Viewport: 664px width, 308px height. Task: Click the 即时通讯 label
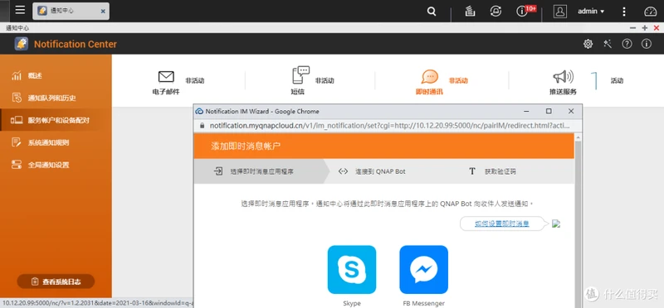[x=429, y=92]
